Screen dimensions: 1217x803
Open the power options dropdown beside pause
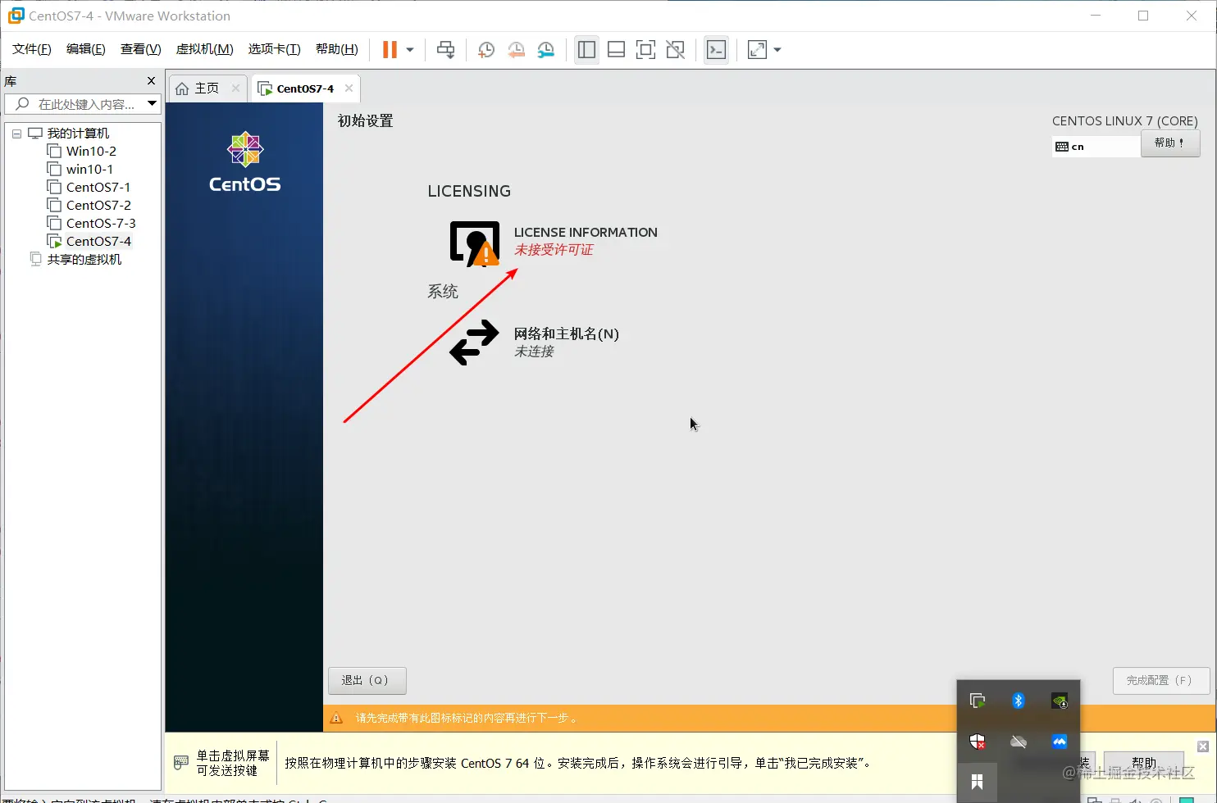point(410,50)
